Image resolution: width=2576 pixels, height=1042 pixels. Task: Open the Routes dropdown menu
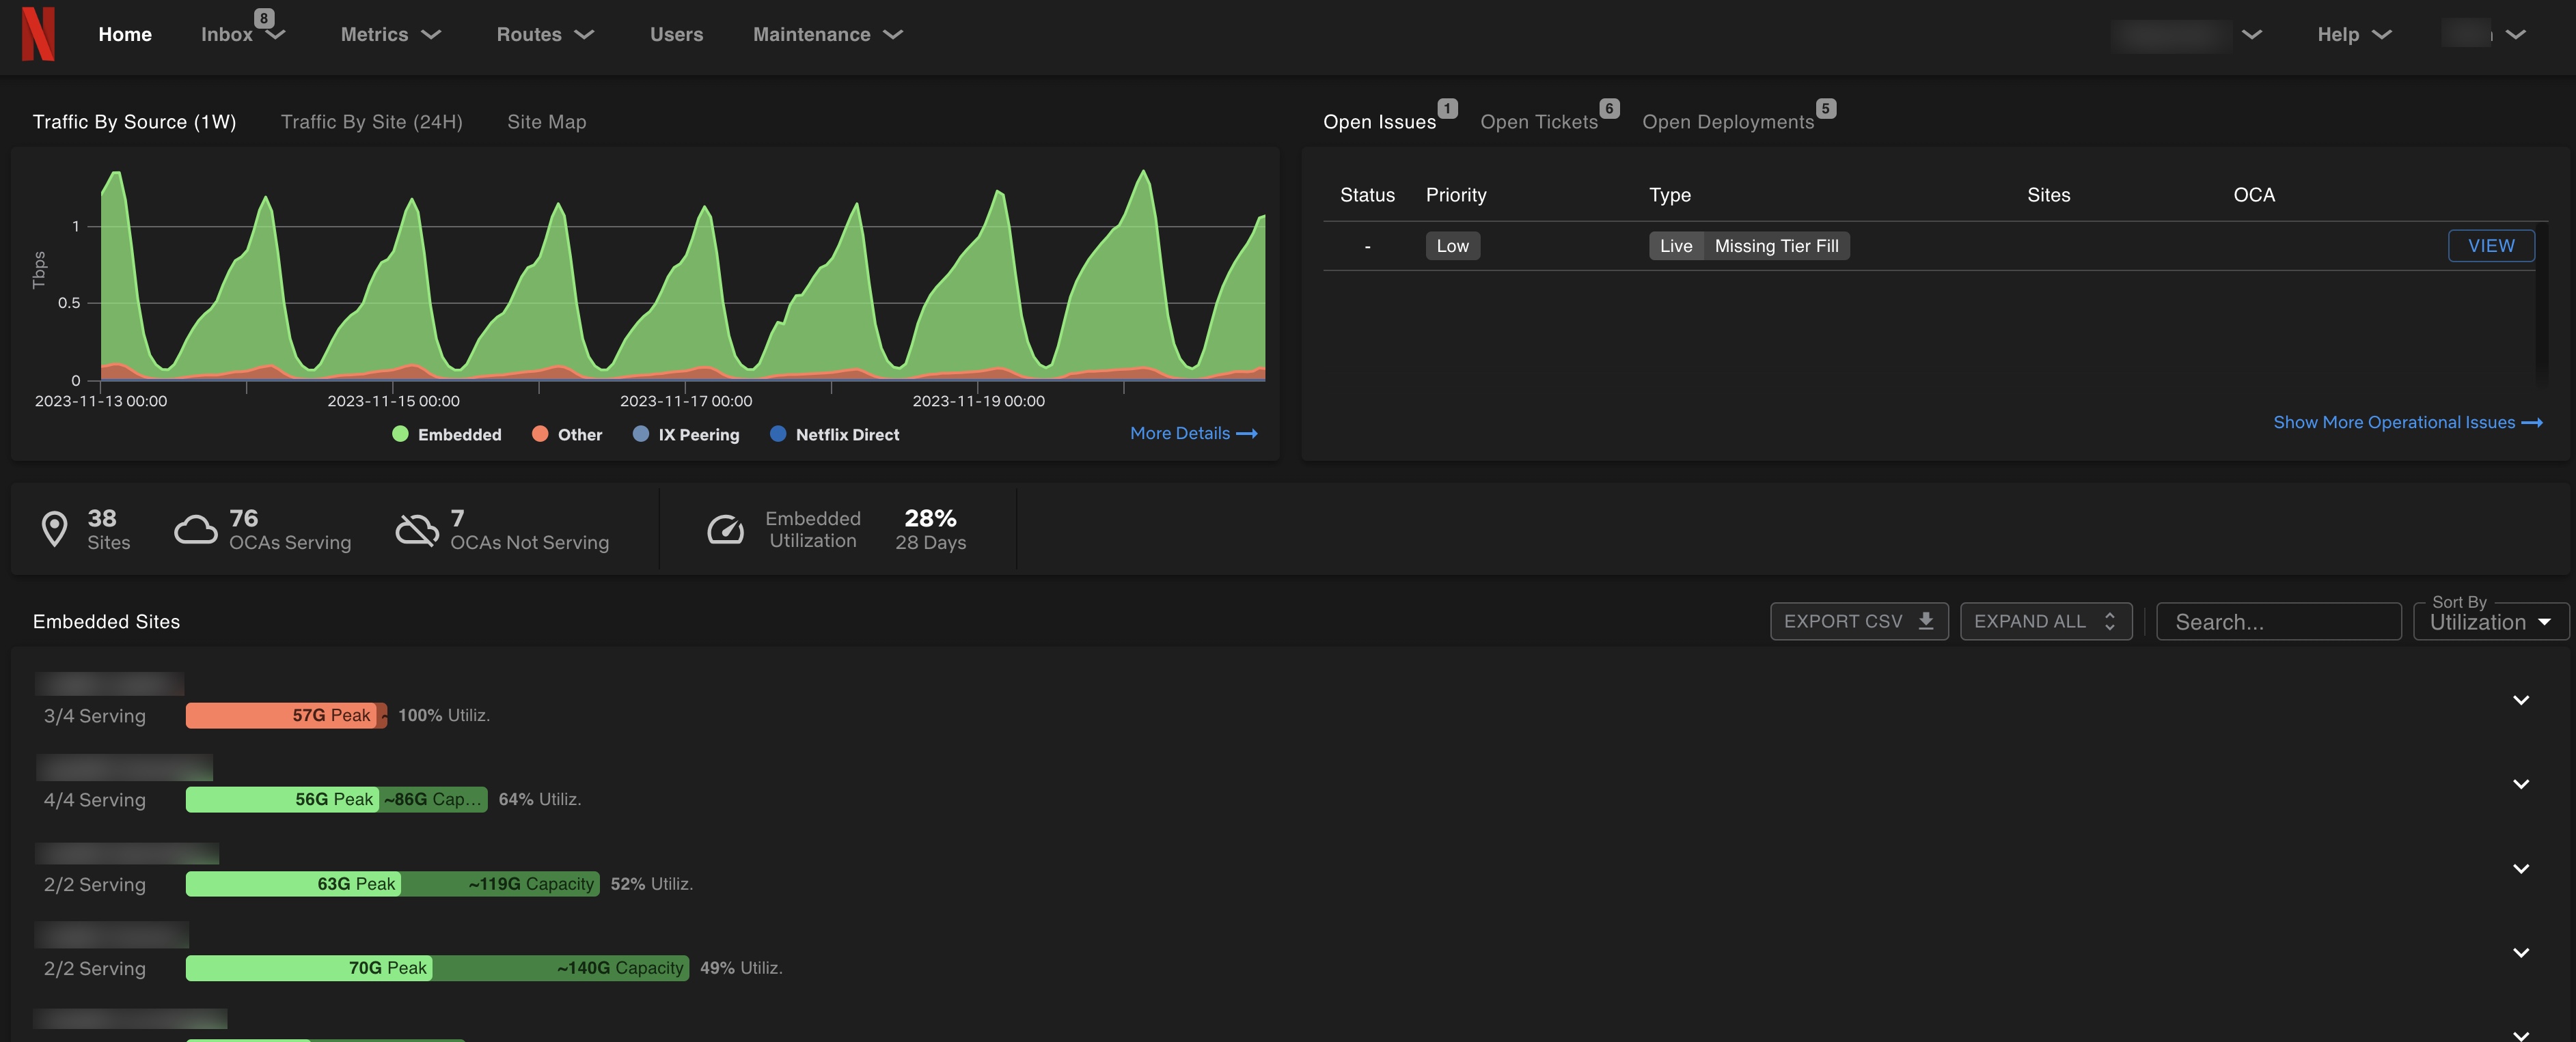click(546, 34)
